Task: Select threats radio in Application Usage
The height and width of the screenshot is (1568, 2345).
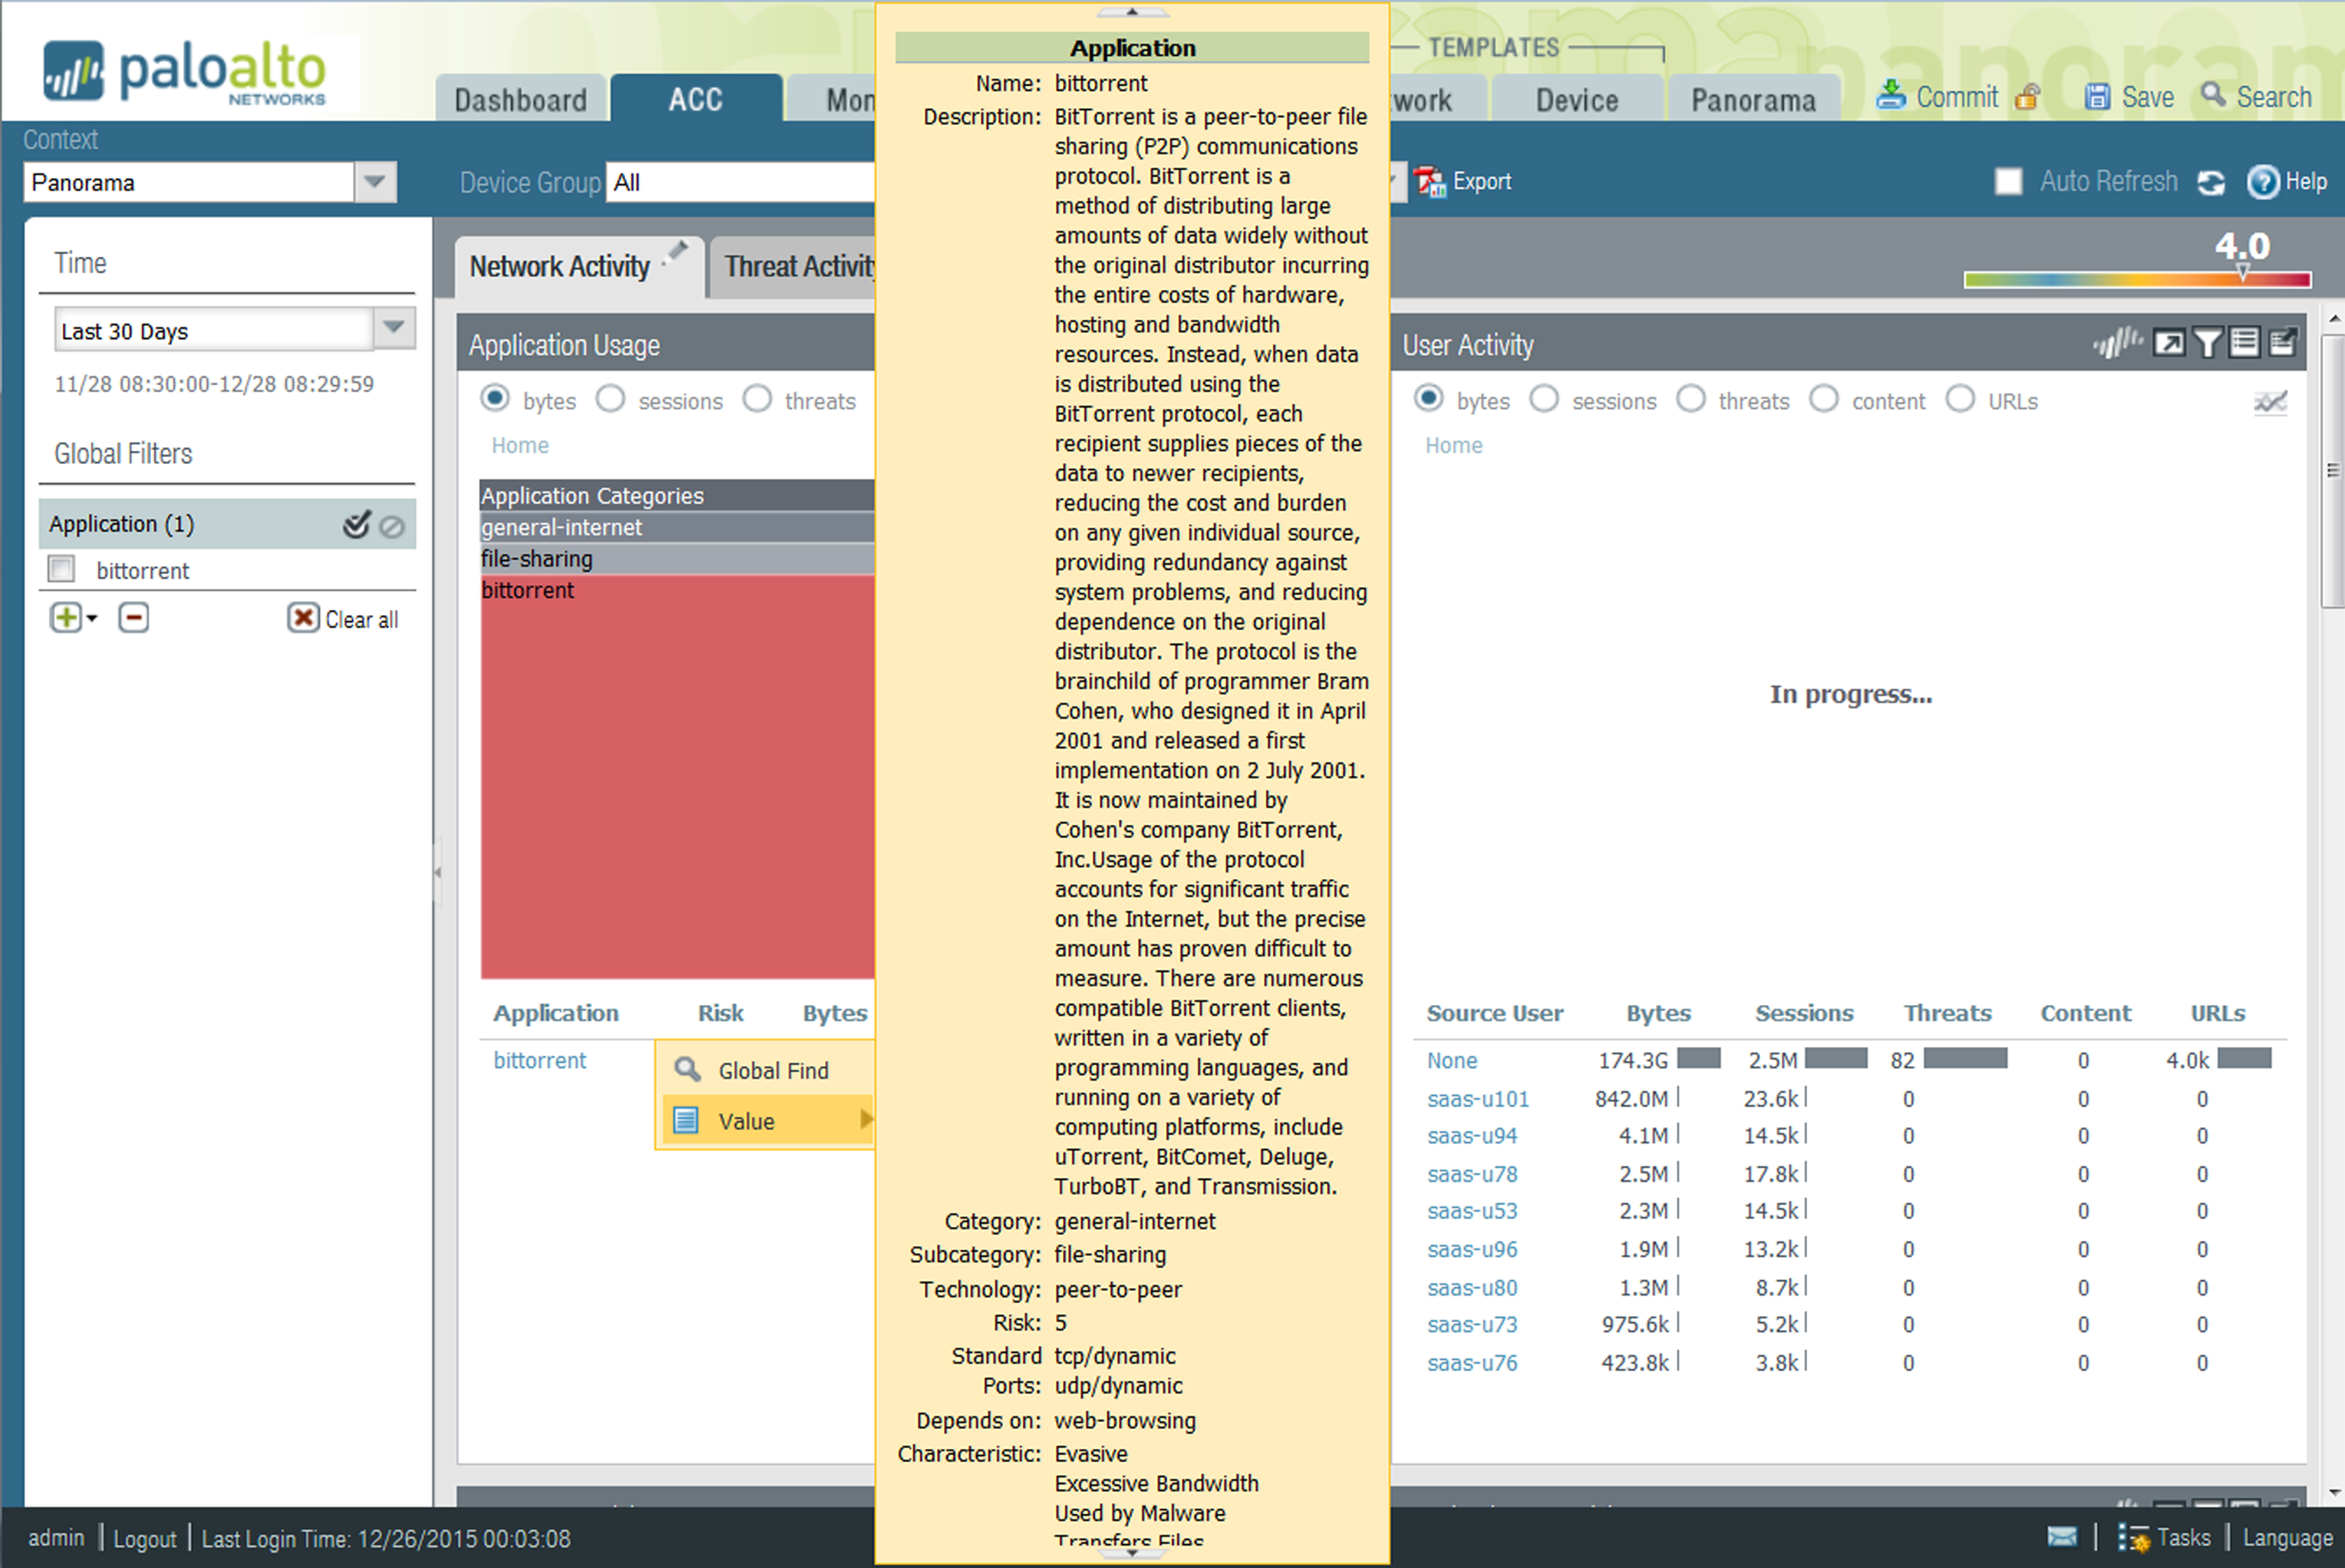Action: point(757,400)
